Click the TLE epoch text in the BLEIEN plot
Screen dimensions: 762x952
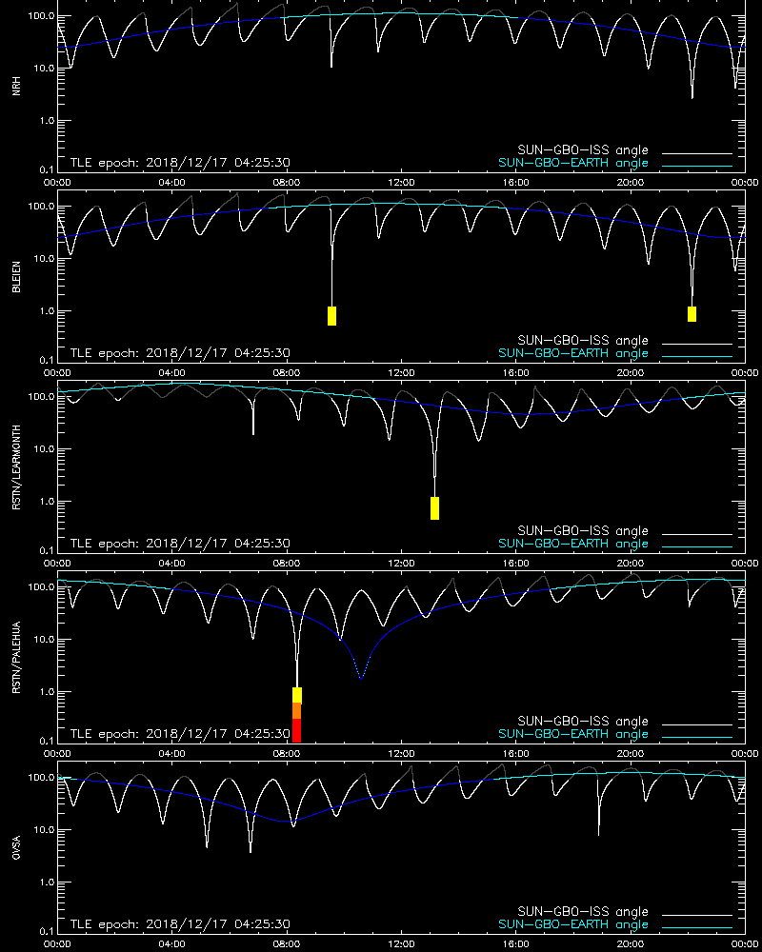pos(180,353)
